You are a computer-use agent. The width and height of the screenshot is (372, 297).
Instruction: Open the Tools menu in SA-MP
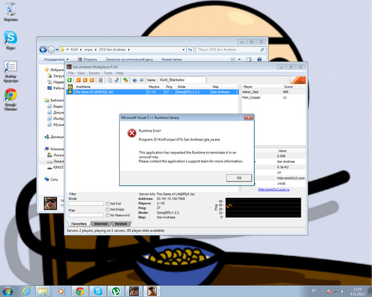coord(108,73)
